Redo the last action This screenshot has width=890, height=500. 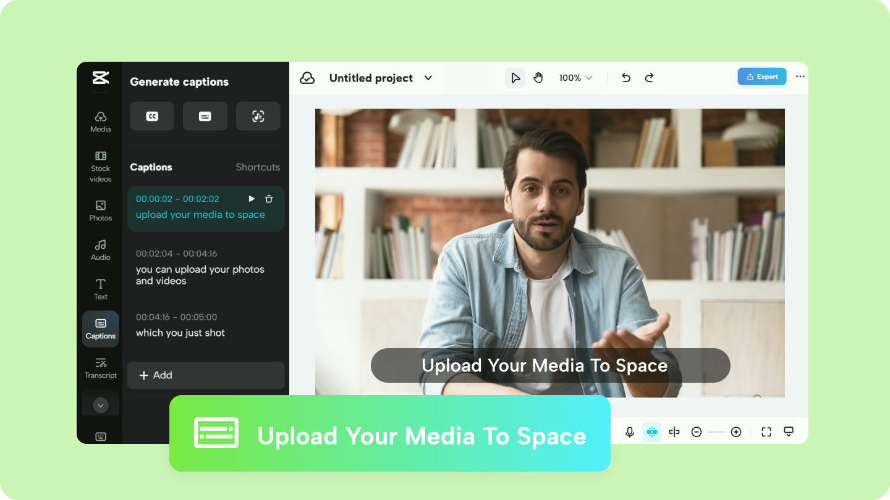tap(649, 78)
